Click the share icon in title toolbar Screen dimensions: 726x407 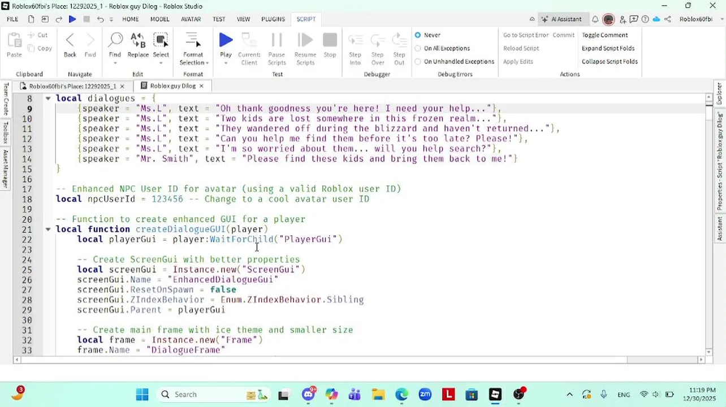click(x=668, y=19)
